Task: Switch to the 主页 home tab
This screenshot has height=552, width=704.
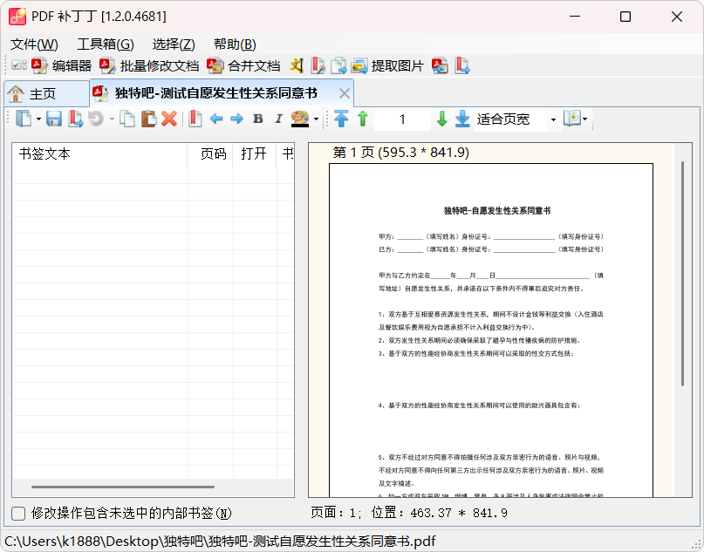Action: (x=46, y=94)
